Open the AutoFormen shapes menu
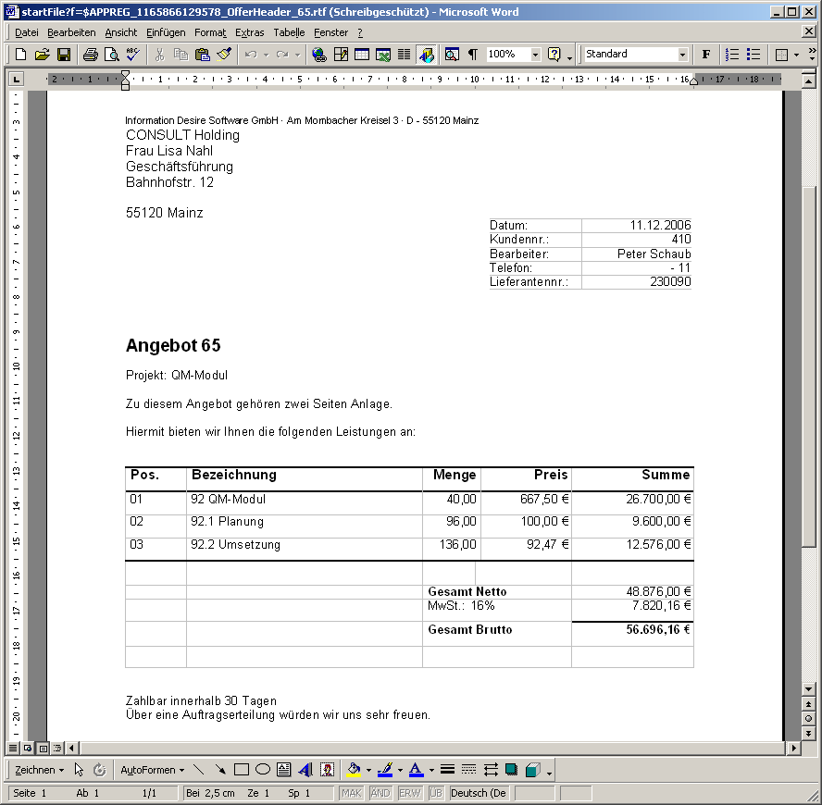Image resolution: width=822 pixels, height=805 pixels. point(152,770)
